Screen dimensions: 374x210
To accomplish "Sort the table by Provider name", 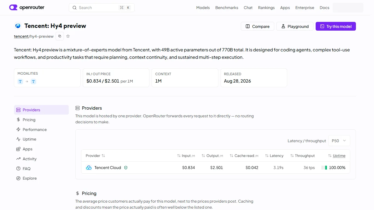I will [x=95, y=156].
